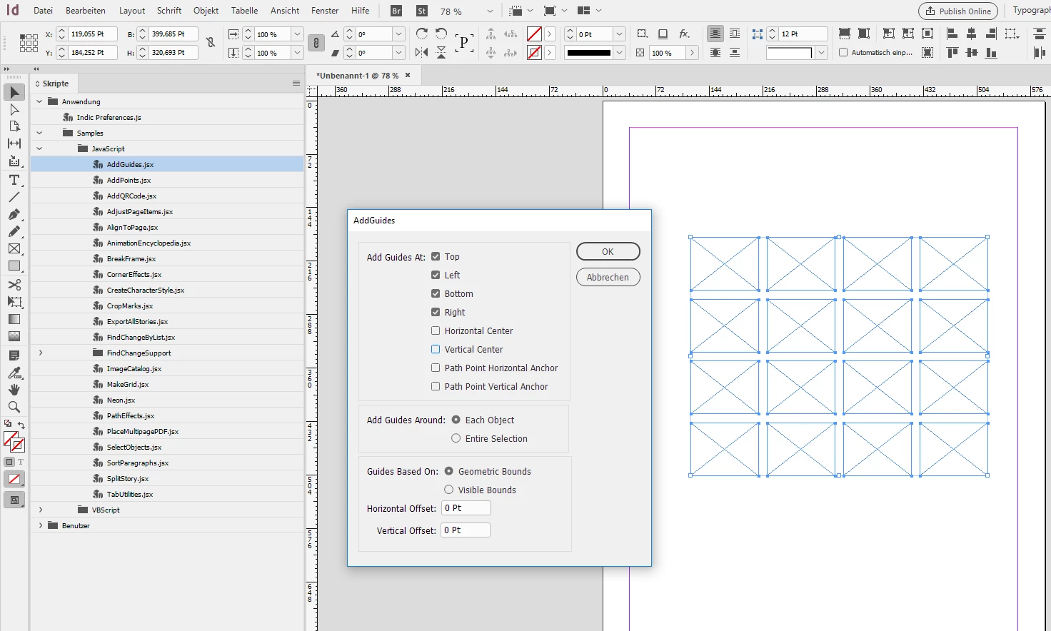Select the Pen tool
This screenshot has width=1051, height=631.
click(14, 214)
